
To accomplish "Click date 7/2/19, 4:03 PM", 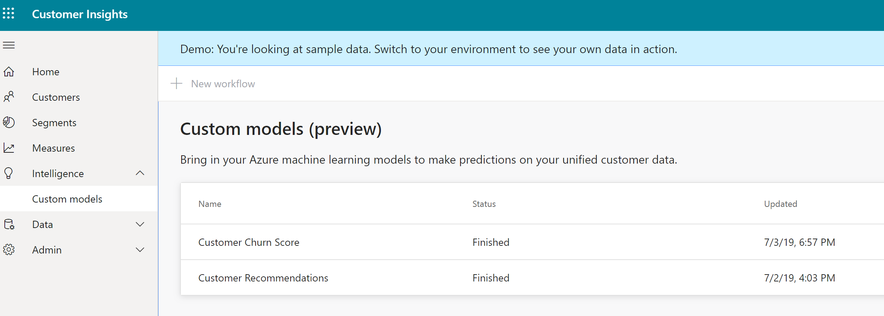I will click(799, 278).
